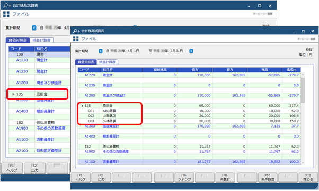319x191 pixels.
Task: Click 借方 column header
Action: coord(195,70)
